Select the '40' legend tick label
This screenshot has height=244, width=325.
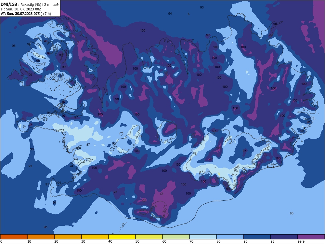click(x=110, y=241)
